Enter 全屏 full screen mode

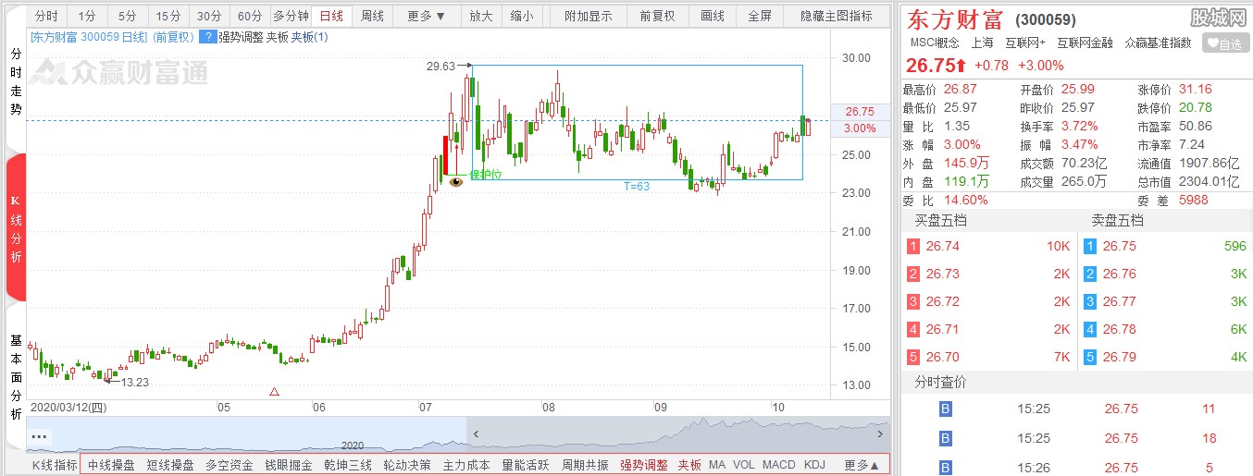point(760,16)
